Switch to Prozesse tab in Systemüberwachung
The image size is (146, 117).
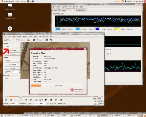point(62,10)
